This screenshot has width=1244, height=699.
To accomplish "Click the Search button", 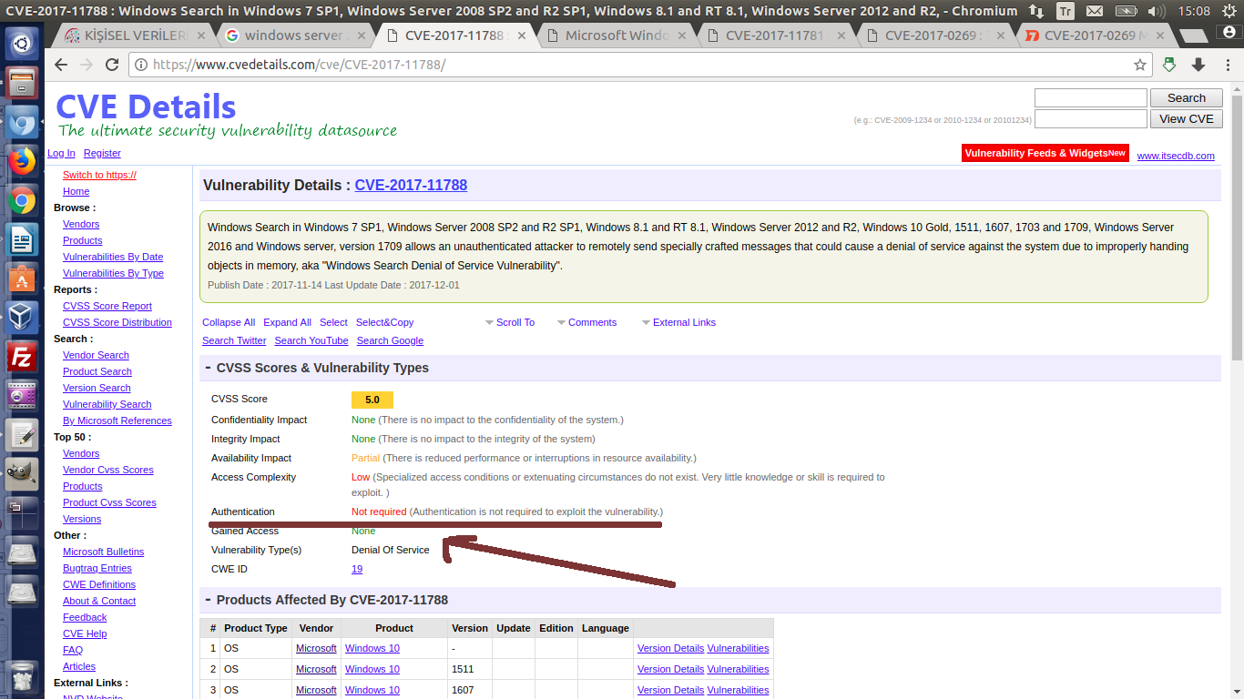I will click(x=1187, y=97).
